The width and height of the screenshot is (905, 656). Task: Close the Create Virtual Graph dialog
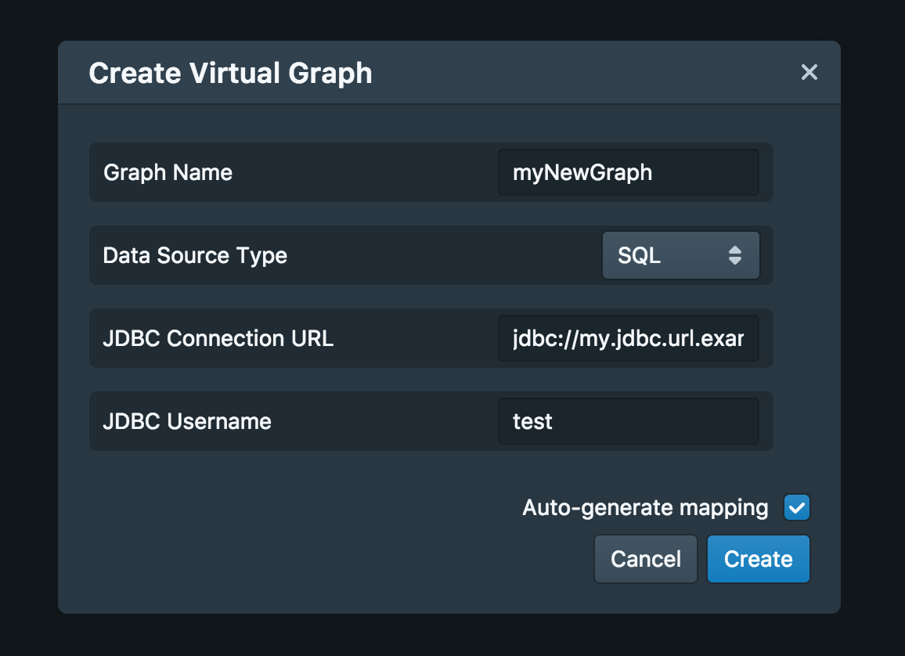click(x=809, y=72)
